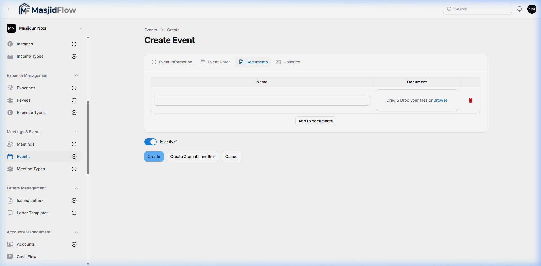Click the plus icon next to Events
Image resolution: width=541 pixels, height=266 pixels.
pyautogui.click(x=74, y=157)
